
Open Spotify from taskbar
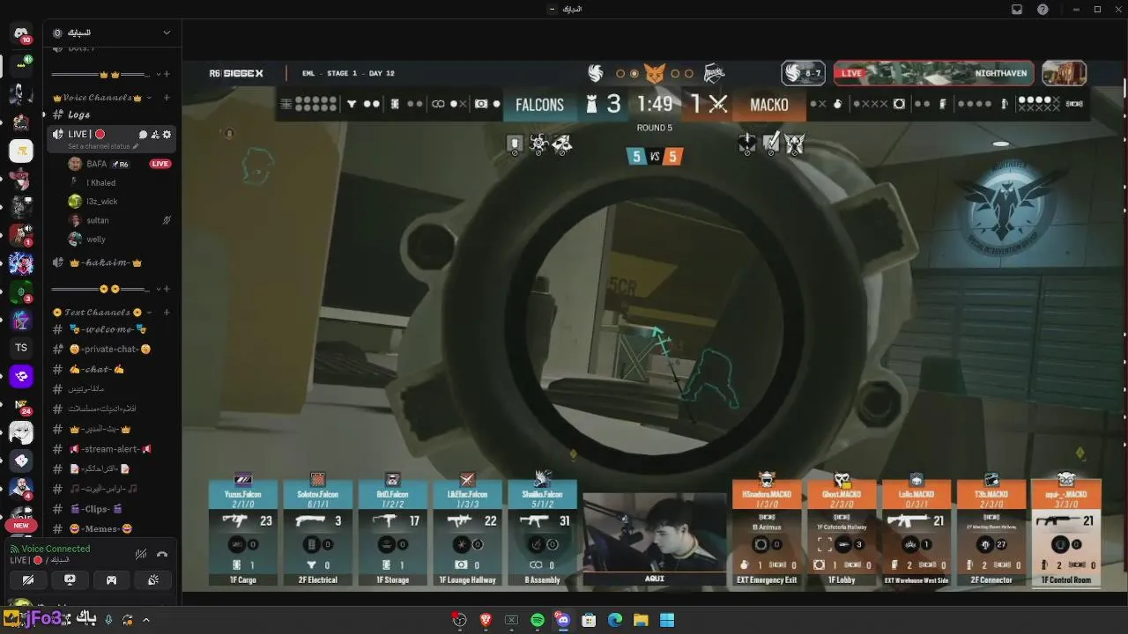(x=538, y=620)
